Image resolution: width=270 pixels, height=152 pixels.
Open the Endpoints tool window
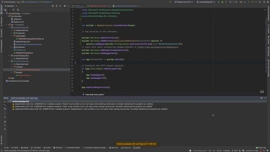(x=126, y=148)
